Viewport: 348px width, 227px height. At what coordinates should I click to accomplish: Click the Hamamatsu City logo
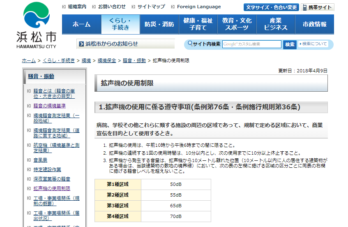pyautogui.click(x=39, y=25)
